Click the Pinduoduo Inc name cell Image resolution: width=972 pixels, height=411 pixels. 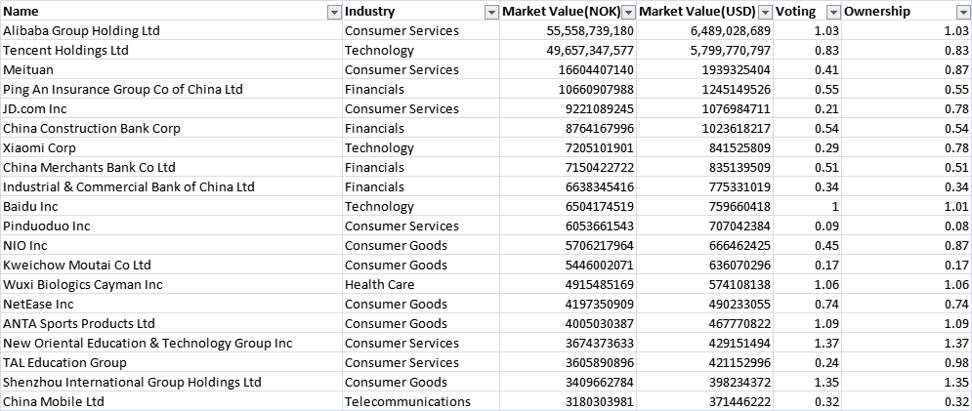pyautogui.click(x=47, y=226)
